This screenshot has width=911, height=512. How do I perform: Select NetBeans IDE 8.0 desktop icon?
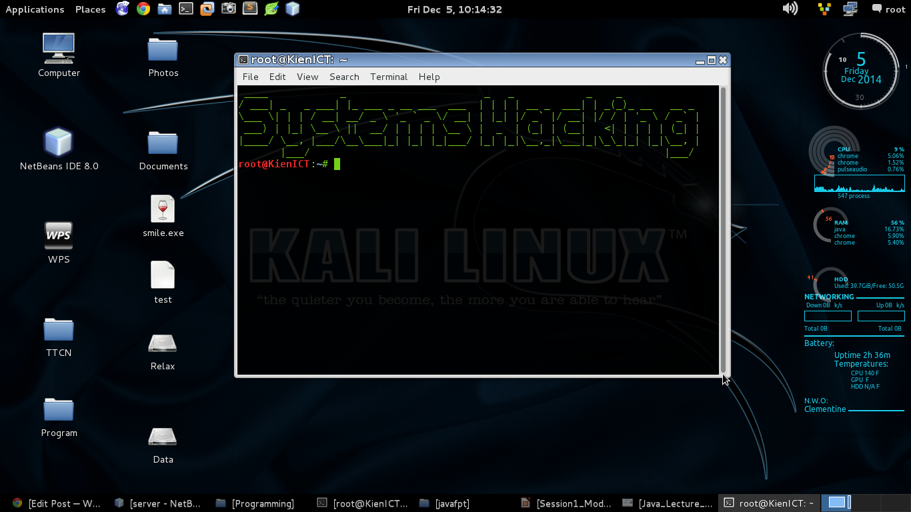[x=59, y=149]
